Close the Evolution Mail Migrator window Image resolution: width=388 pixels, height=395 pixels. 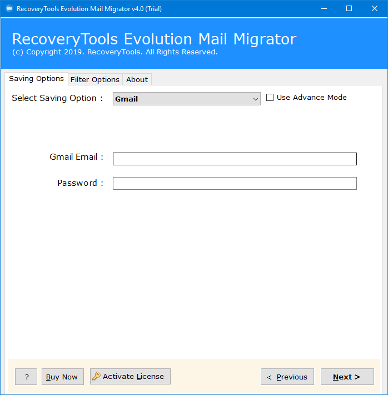[x=375, y=8]
